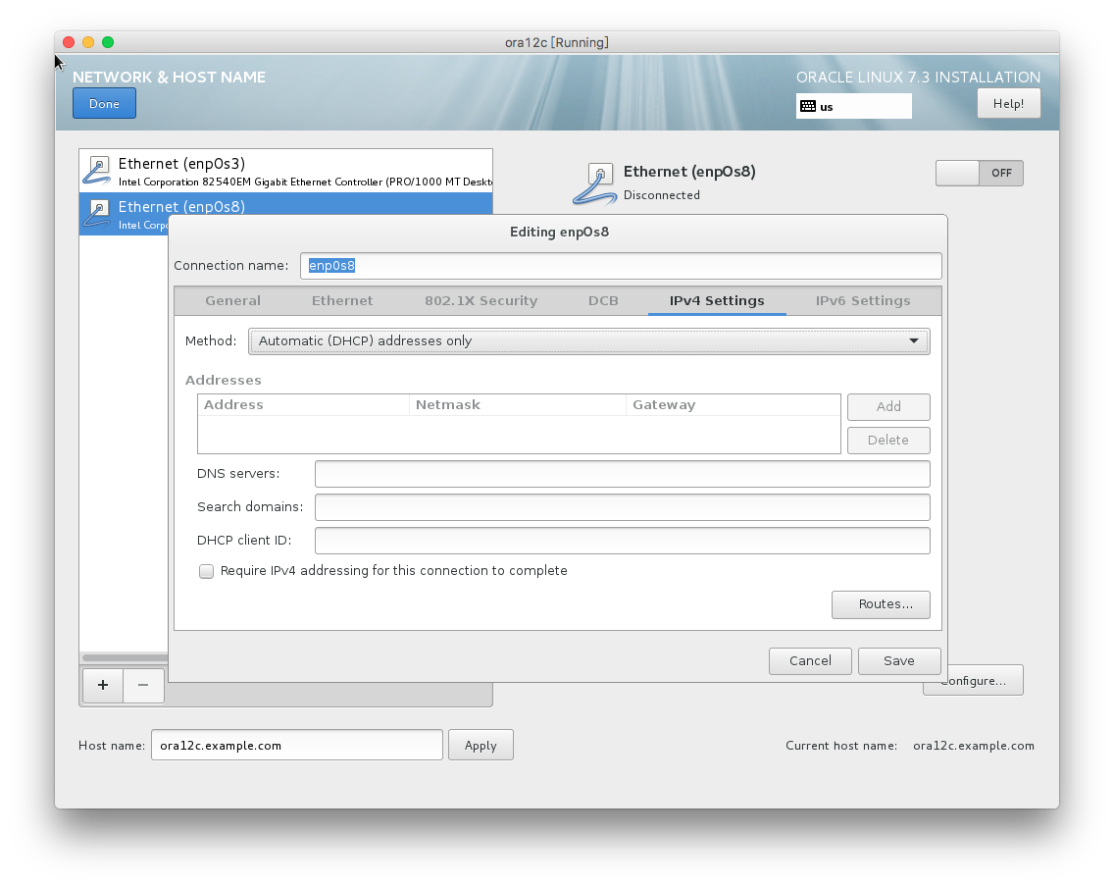Click the macOS green zoom window button

pyautogui.click(x=108, y=42)
